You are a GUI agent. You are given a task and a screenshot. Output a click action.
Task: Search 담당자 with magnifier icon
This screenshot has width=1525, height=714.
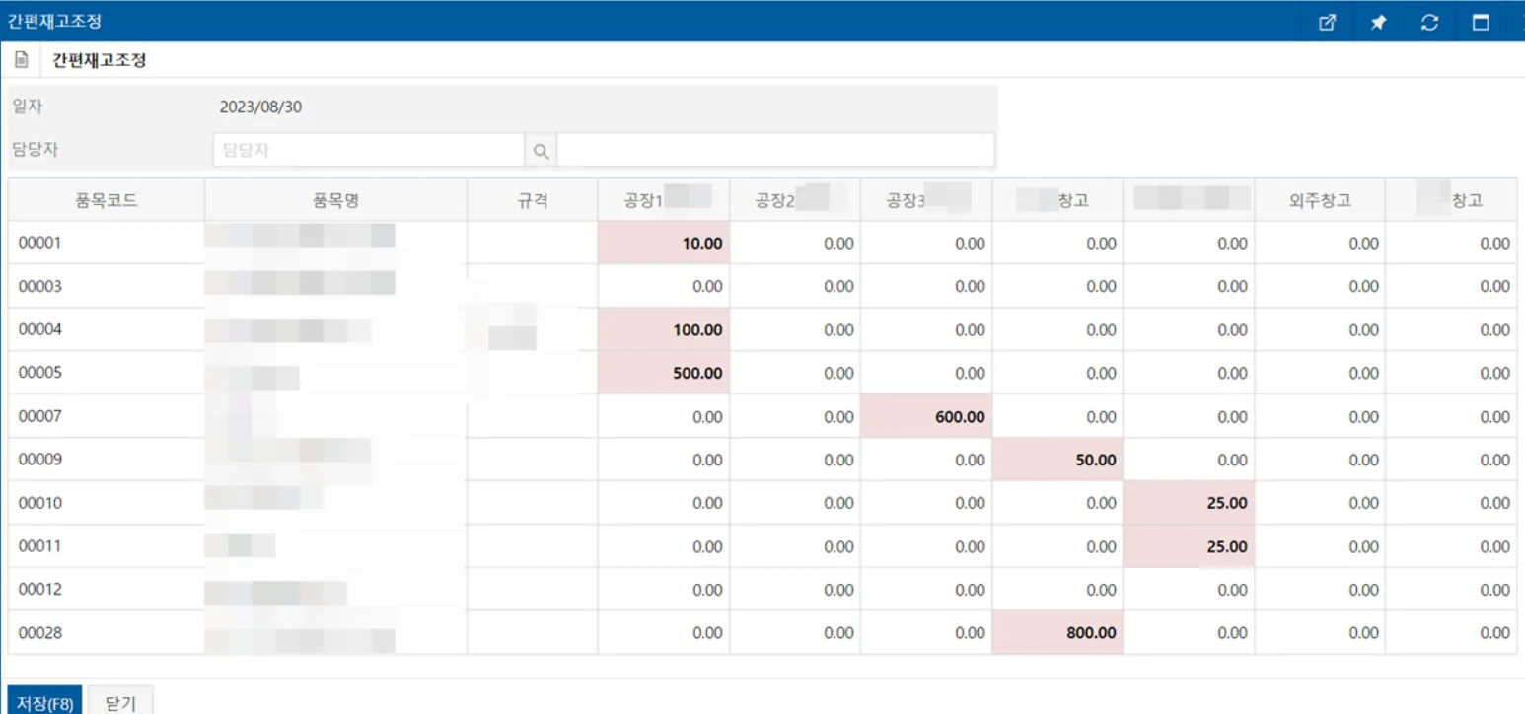(541, 151)
